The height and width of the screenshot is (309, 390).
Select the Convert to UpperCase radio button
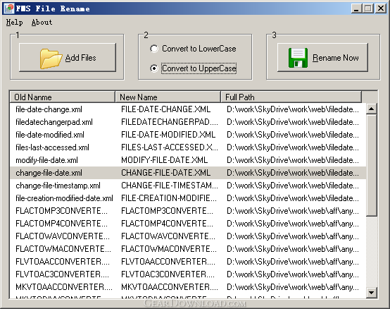pyautogui.click(x=154, y=68)
